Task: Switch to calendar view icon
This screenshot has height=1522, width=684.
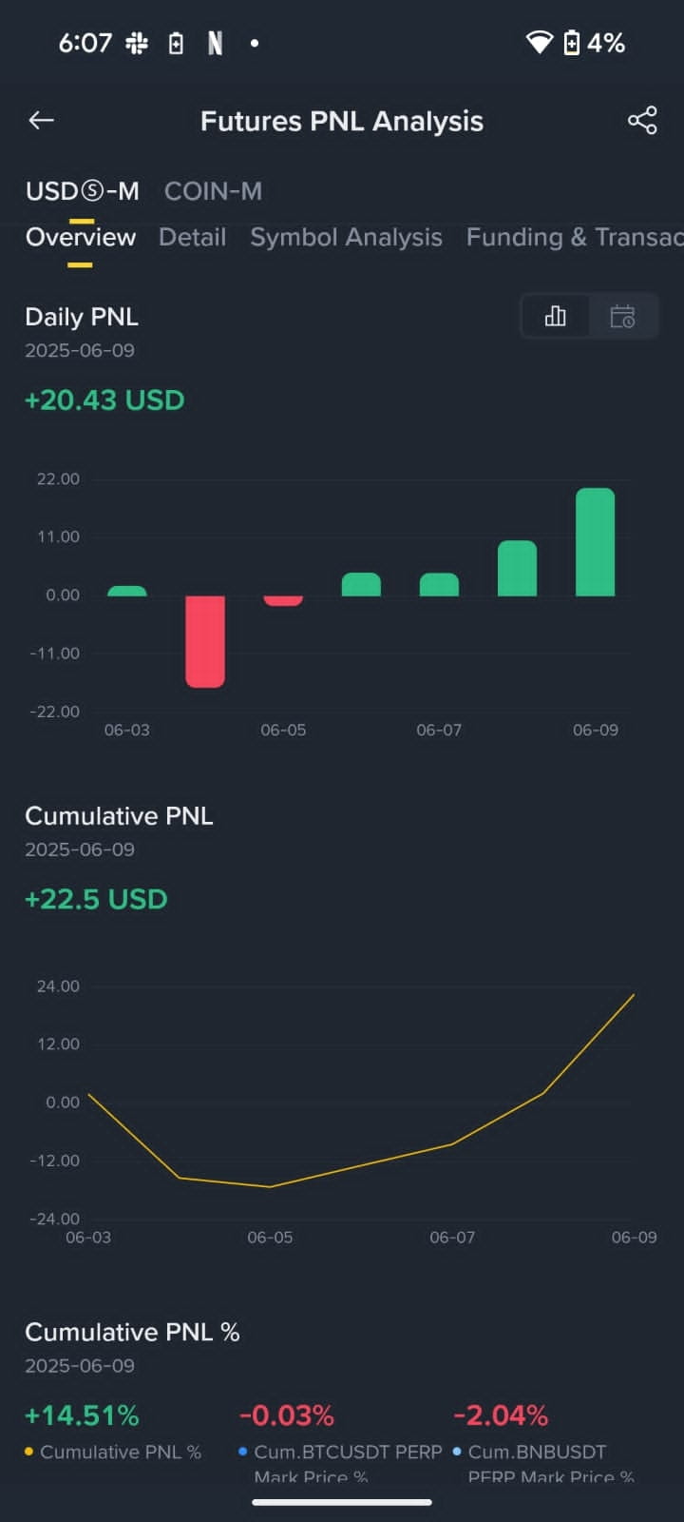Action: point(622,316)
